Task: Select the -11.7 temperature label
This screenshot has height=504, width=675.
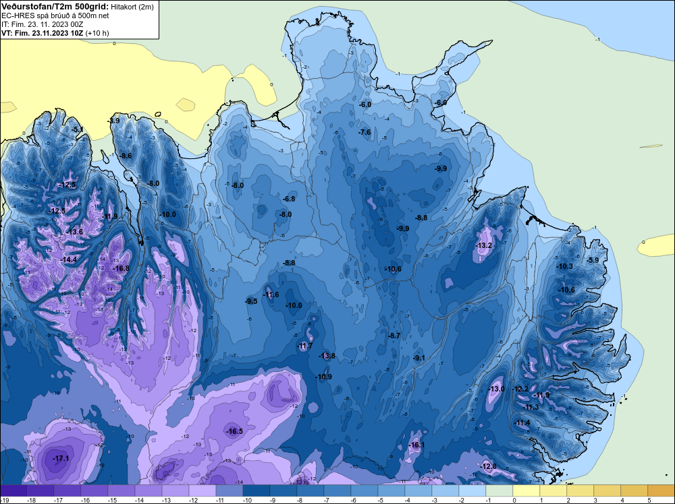Action: coord(304,346)
